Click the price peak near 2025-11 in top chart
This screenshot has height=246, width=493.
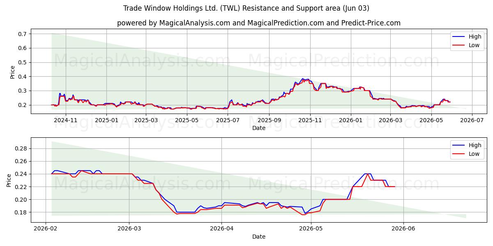coord(303,79)
